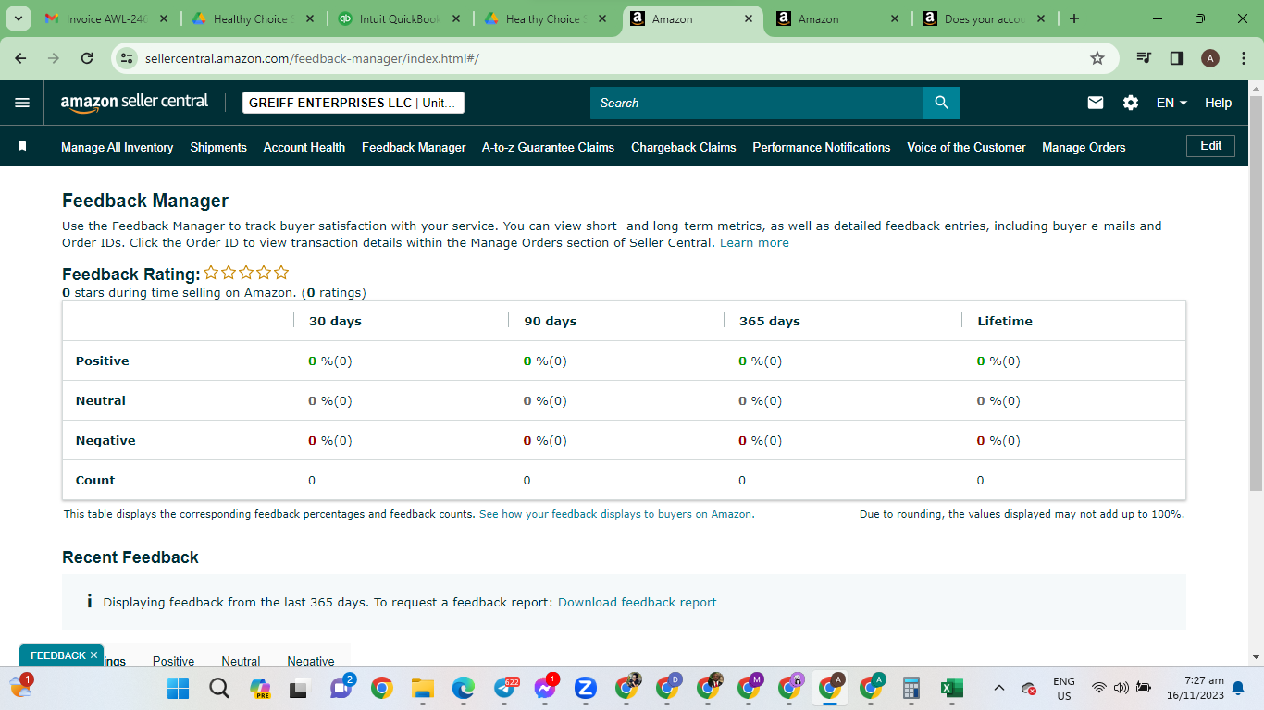Open the notification bell in system tray
This screenshot has width=1264, height=710.
pos(1238,688)
